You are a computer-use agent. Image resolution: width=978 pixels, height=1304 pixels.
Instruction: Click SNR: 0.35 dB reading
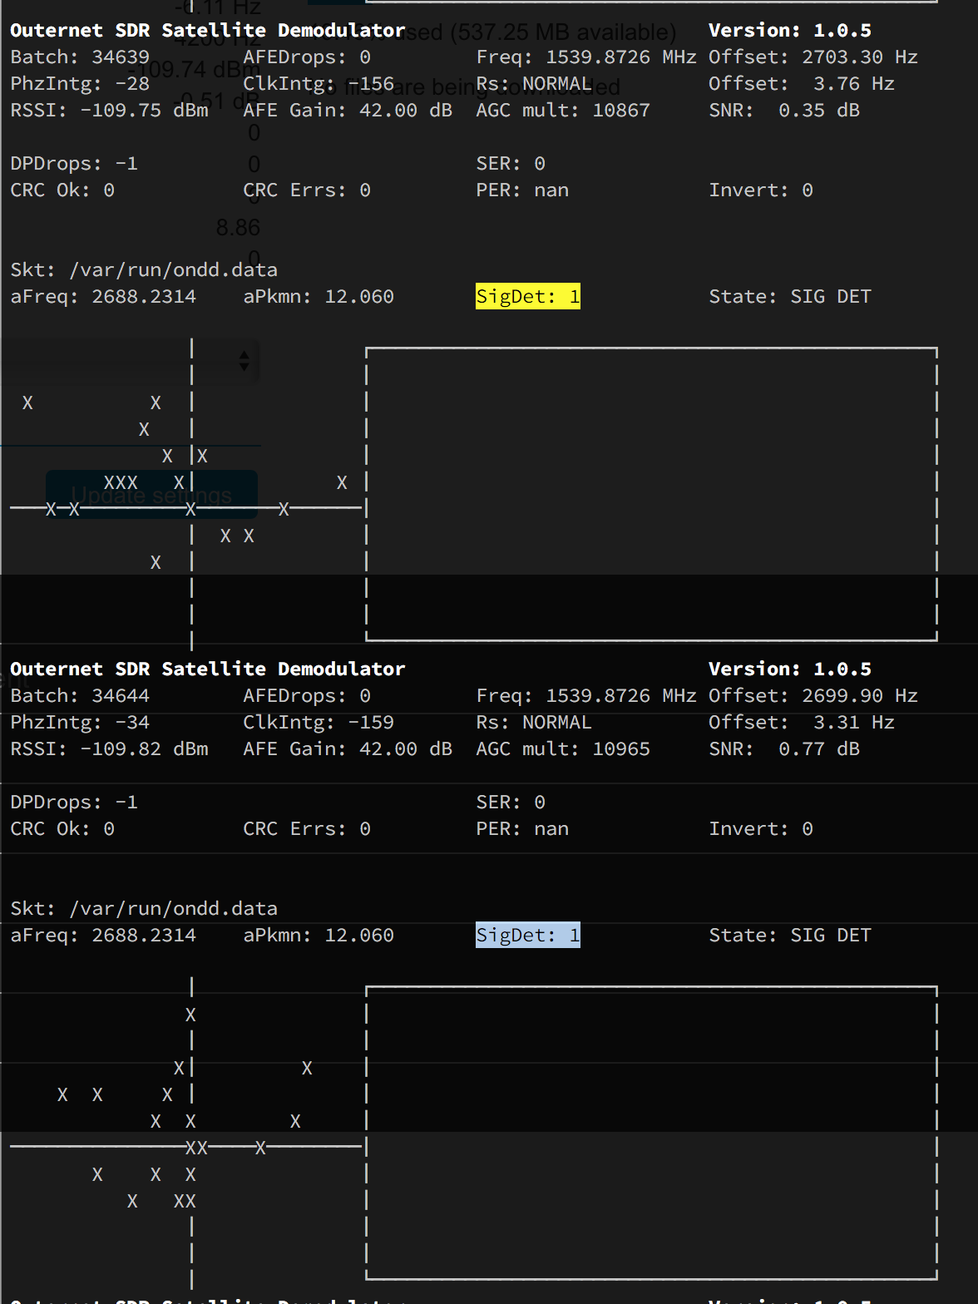pyautogui.click(x=784, y=110)
